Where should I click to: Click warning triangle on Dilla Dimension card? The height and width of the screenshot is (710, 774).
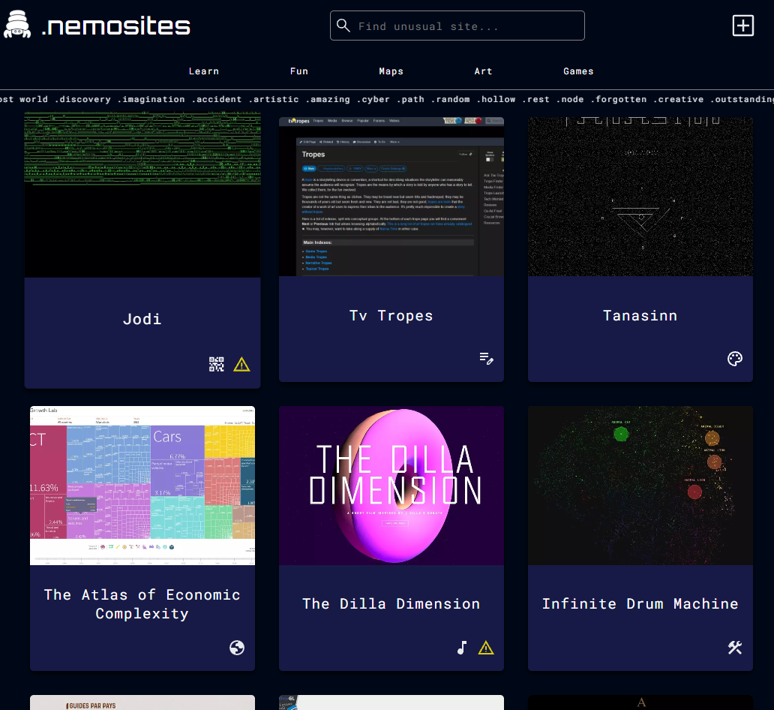(486, 648)
